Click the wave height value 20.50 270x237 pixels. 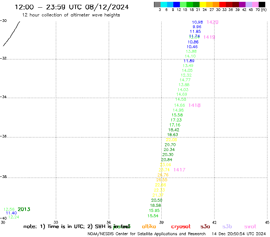(x=157, y=200)
